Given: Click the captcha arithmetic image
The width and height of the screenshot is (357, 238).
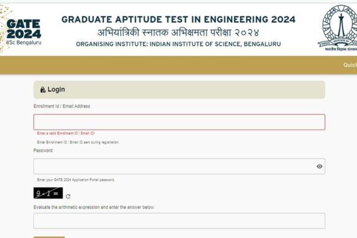Looking at the screenshot, I should click(48, 193).
